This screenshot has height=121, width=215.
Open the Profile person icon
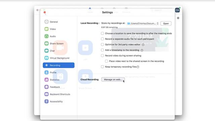pyautogui.click(x=46, y=73)
